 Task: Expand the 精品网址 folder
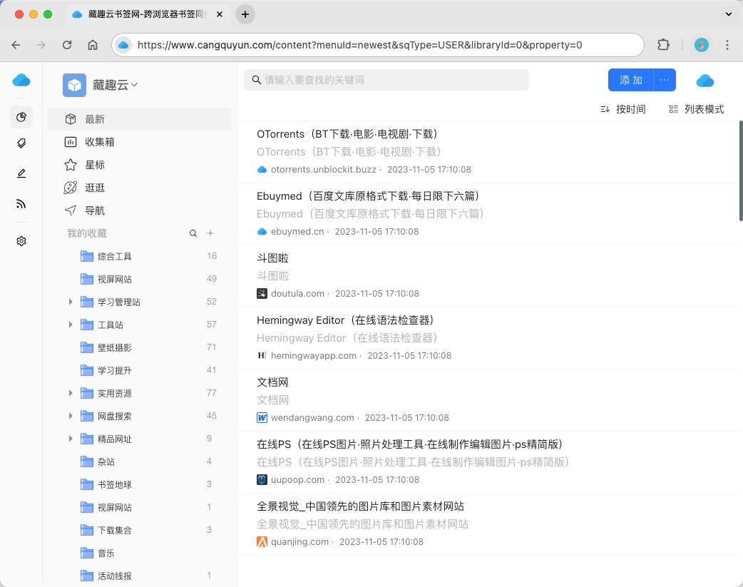[70, 439]
